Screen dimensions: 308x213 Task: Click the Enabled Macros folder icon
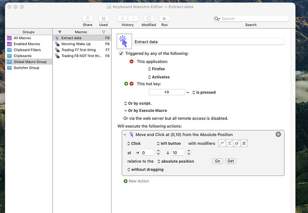9,44
